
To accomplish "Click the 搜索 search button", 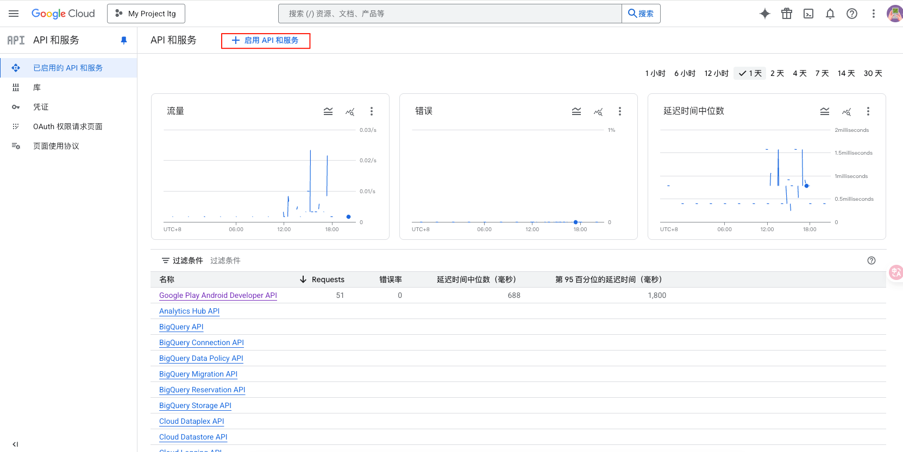I will click(641, 14).
